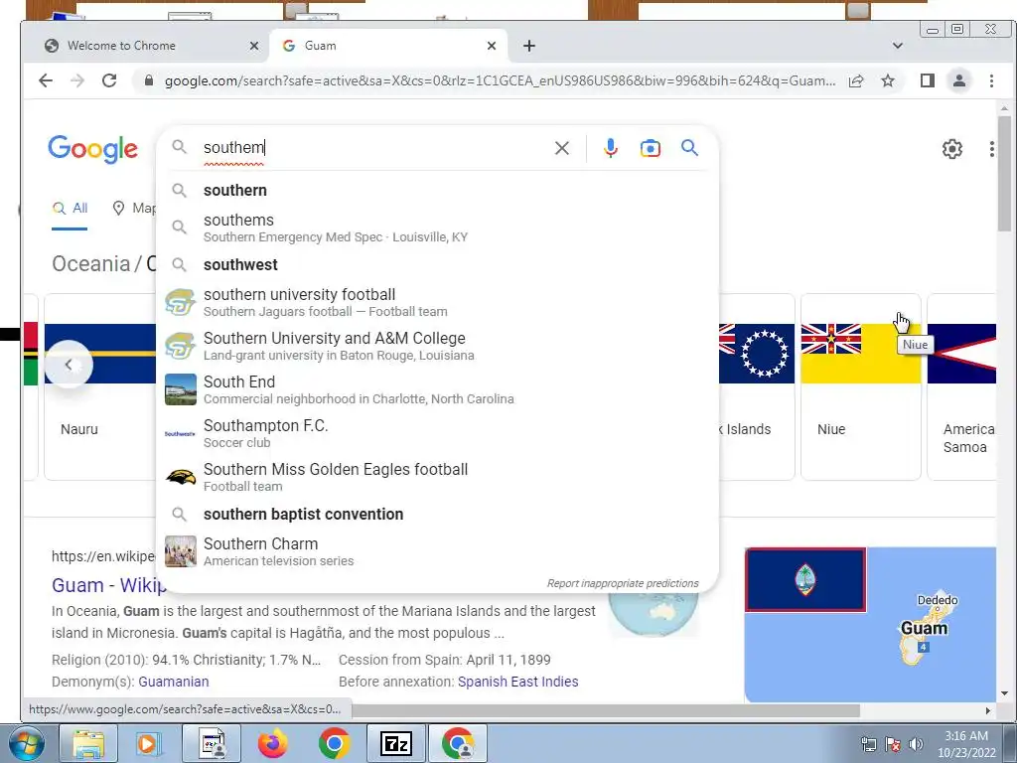The height and width of the screenshot is (763, 1017).
Task: Click the taskbar clock 3:16 AM
Action: tap(965, 744)
